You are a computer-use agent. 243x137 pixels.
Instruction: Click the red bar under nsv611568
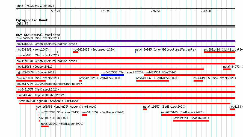coord(110,69)
